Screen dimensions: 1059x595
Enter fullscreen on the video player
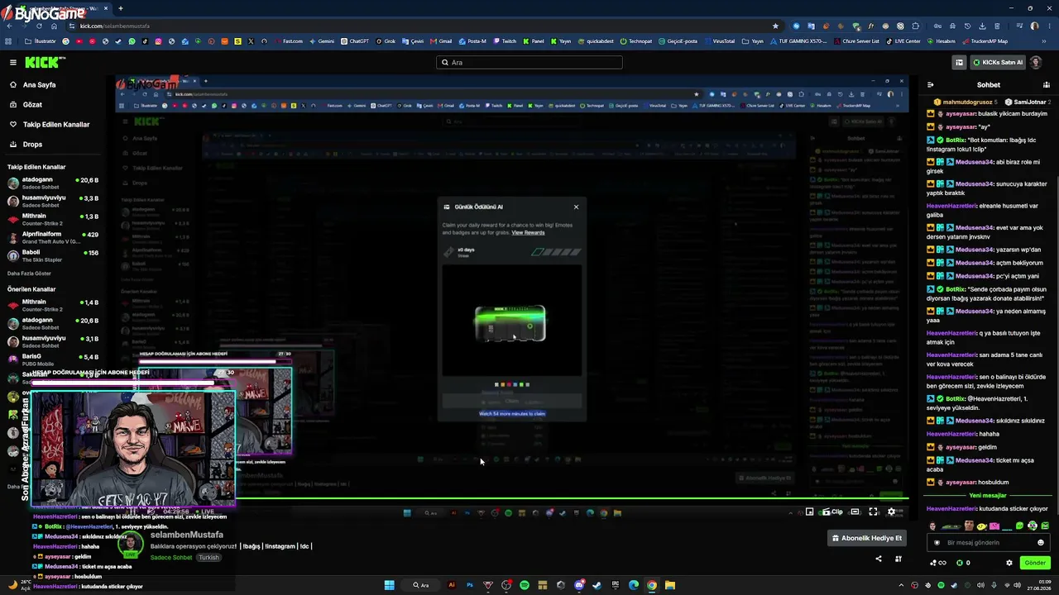873,512
